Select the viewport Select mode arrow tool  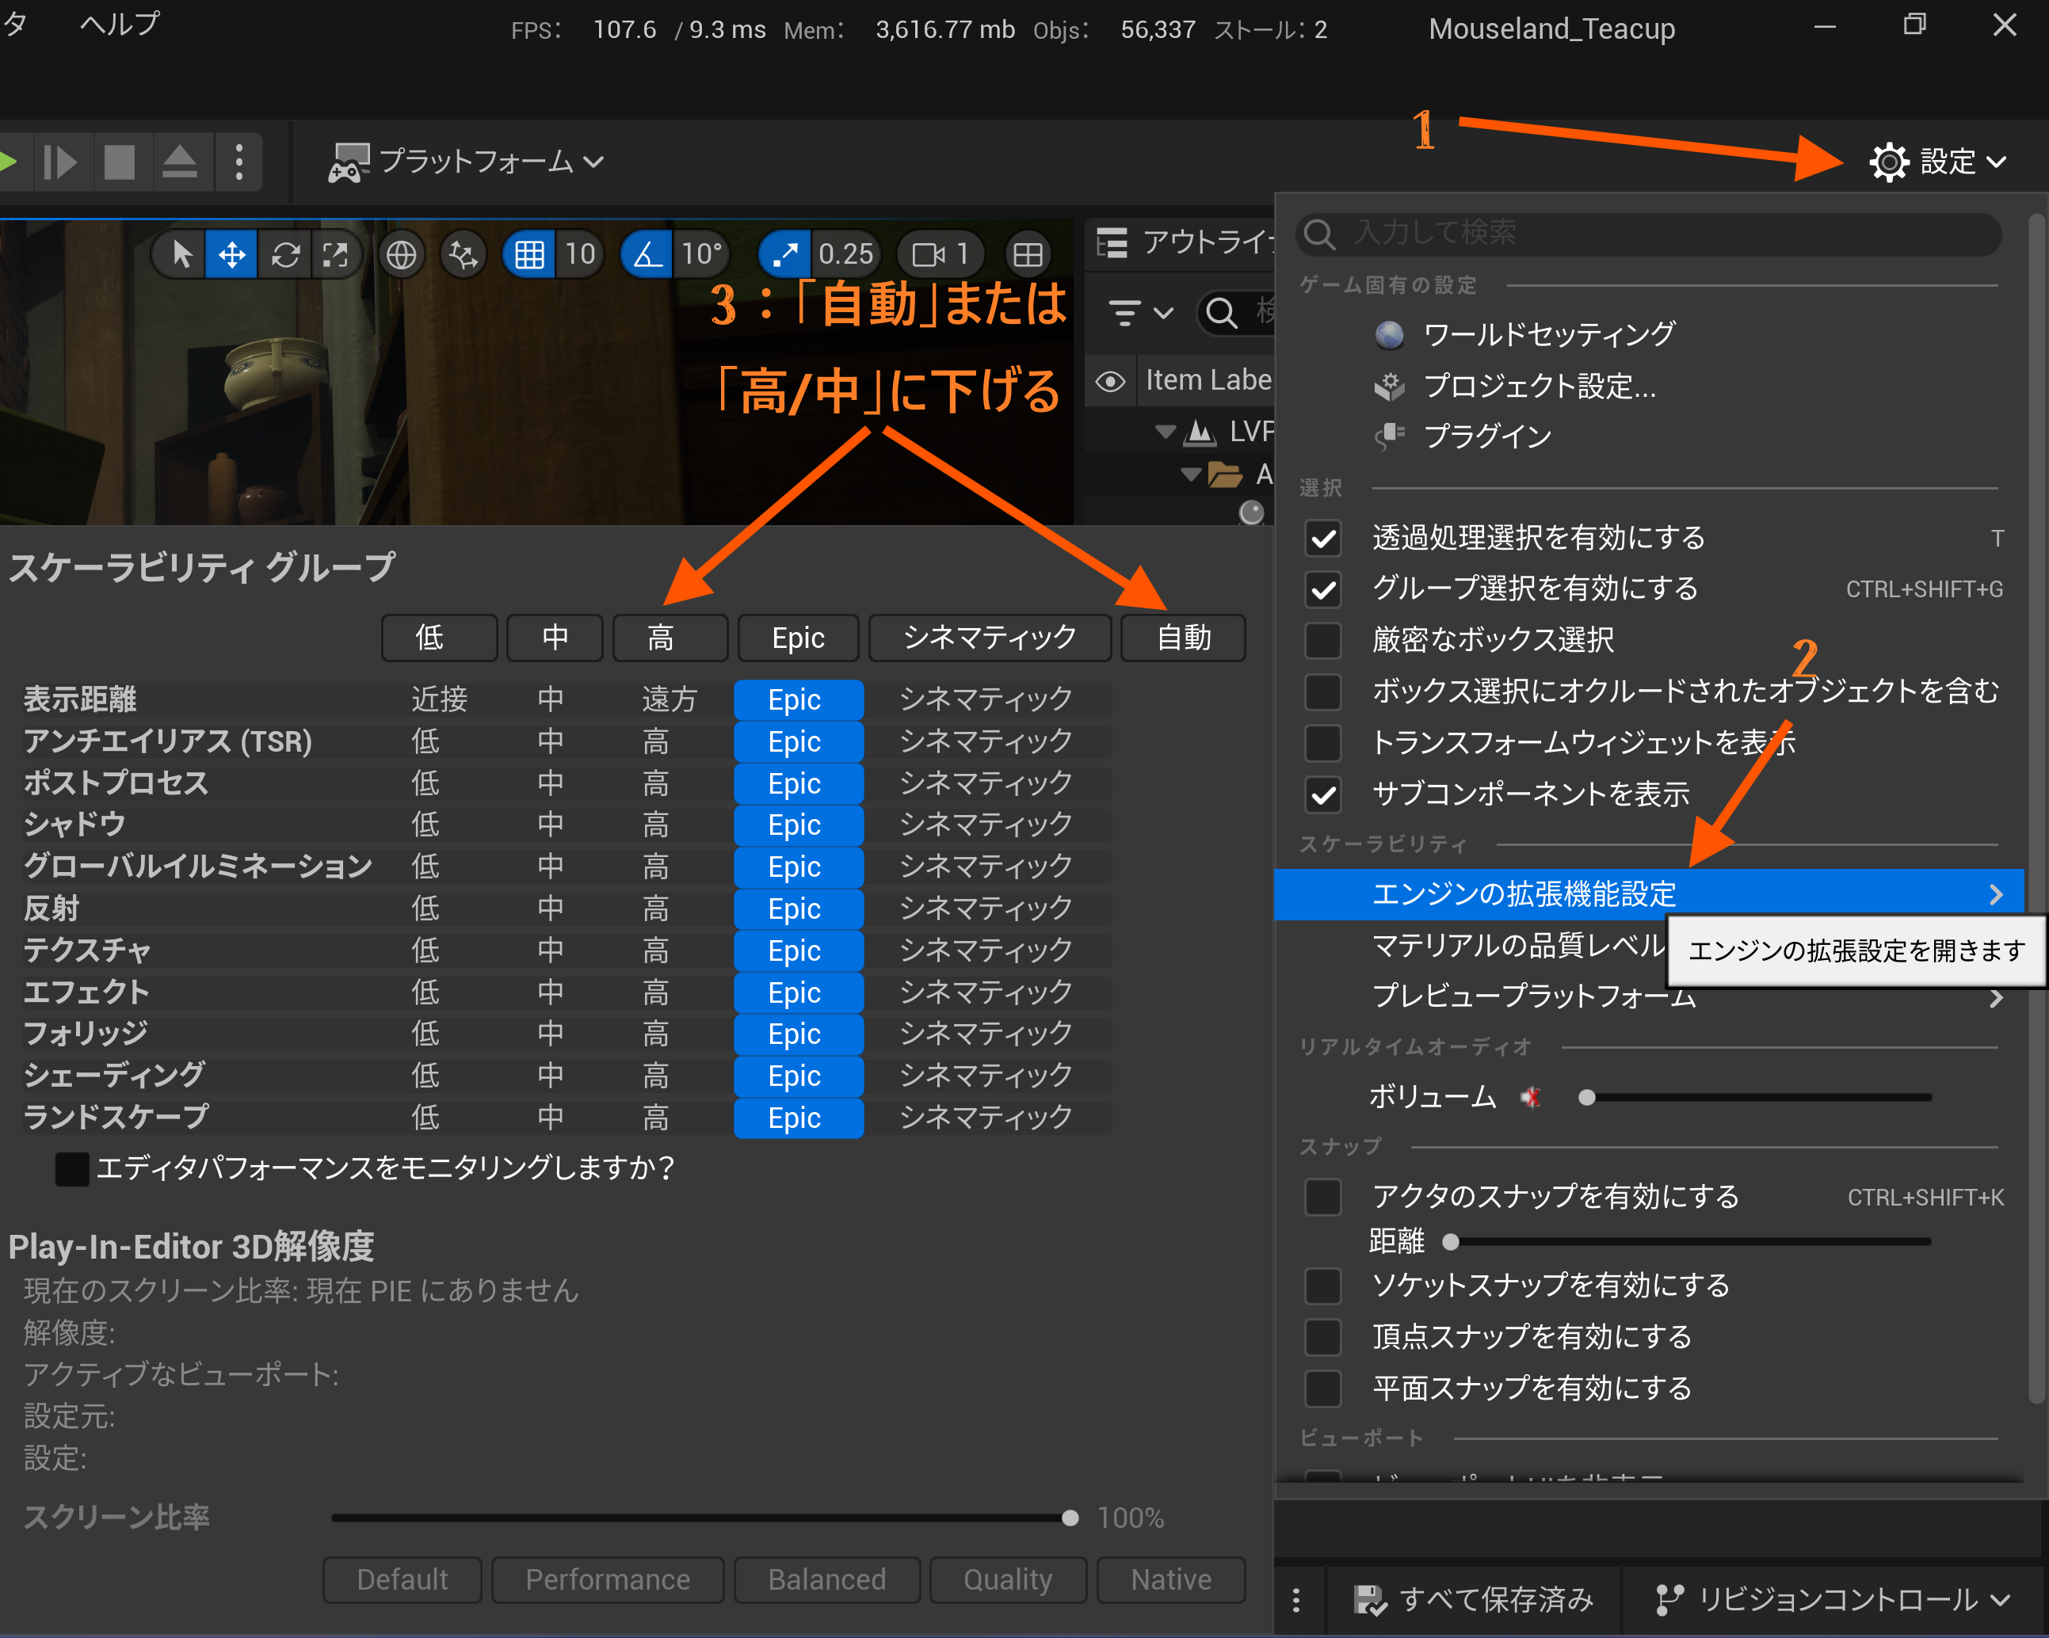point(181,254)
